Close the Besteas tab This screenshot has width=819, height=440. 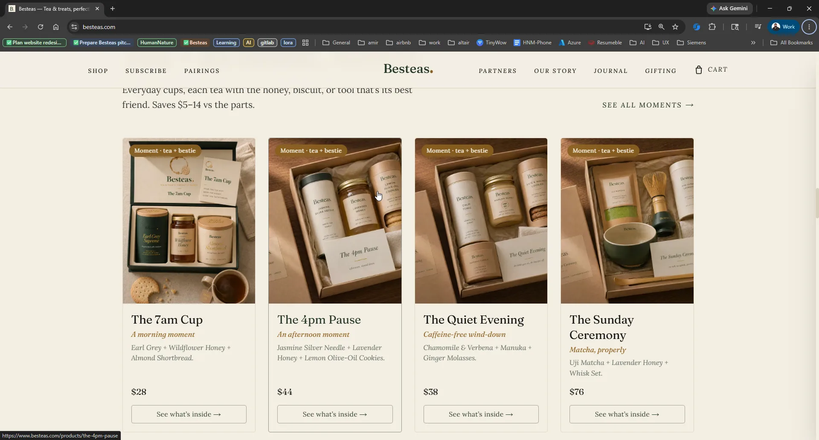pos(97,9)
